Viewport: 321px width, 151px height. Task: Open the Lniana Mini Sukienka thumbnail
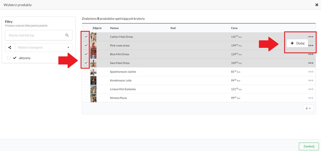[x=93, y=89]
